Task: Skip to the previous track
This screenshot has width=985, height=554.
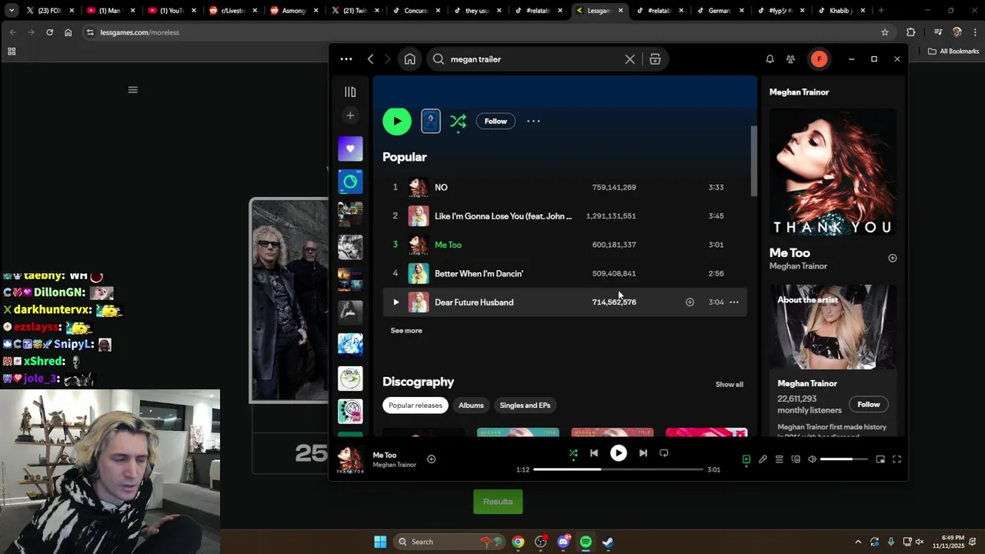Action: (594, 453)
